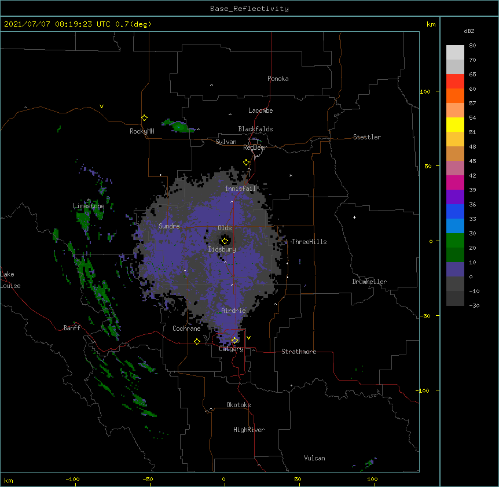Select the -50 tick label on the right axis
The height and width of the screenshot is (487, 499).
tap(425, 316)
